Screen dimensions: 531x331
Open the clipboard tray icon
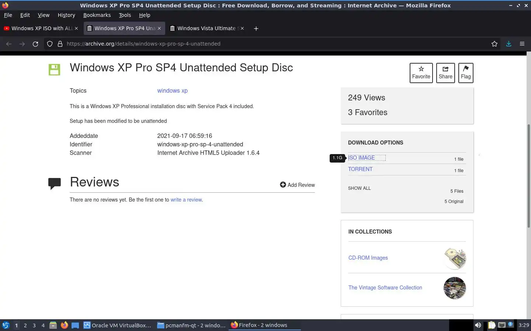coord(492,325)
